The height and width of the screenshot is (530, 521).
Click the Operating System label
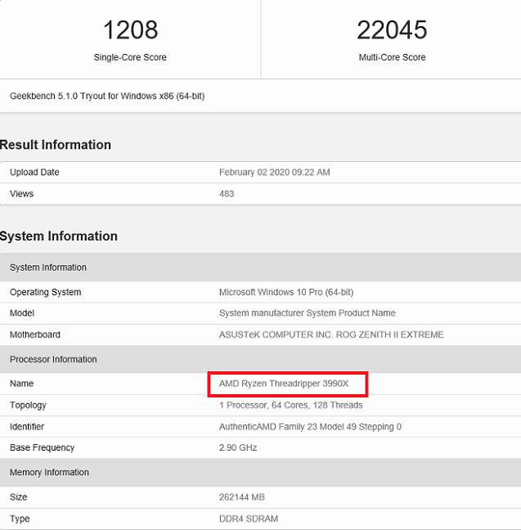(x=45, y=292)
